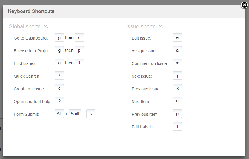Screen dimensions: 249x159
Task: Click the 'p' key for Previous Item
Action: [177, 114]
